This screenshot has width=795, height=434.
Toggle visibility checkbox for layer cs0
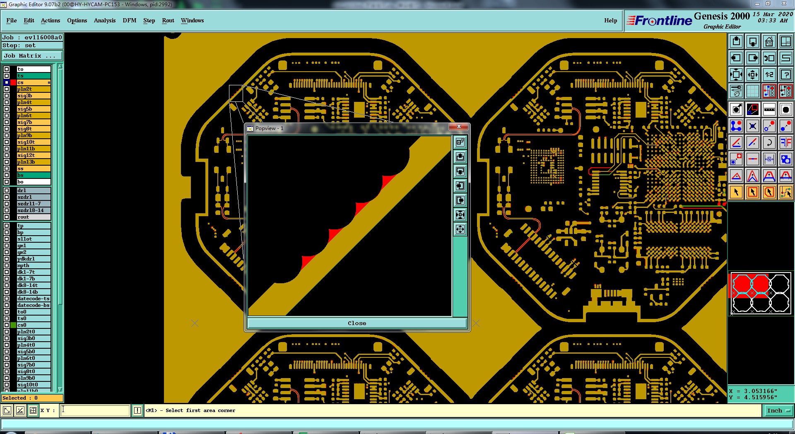7,325
